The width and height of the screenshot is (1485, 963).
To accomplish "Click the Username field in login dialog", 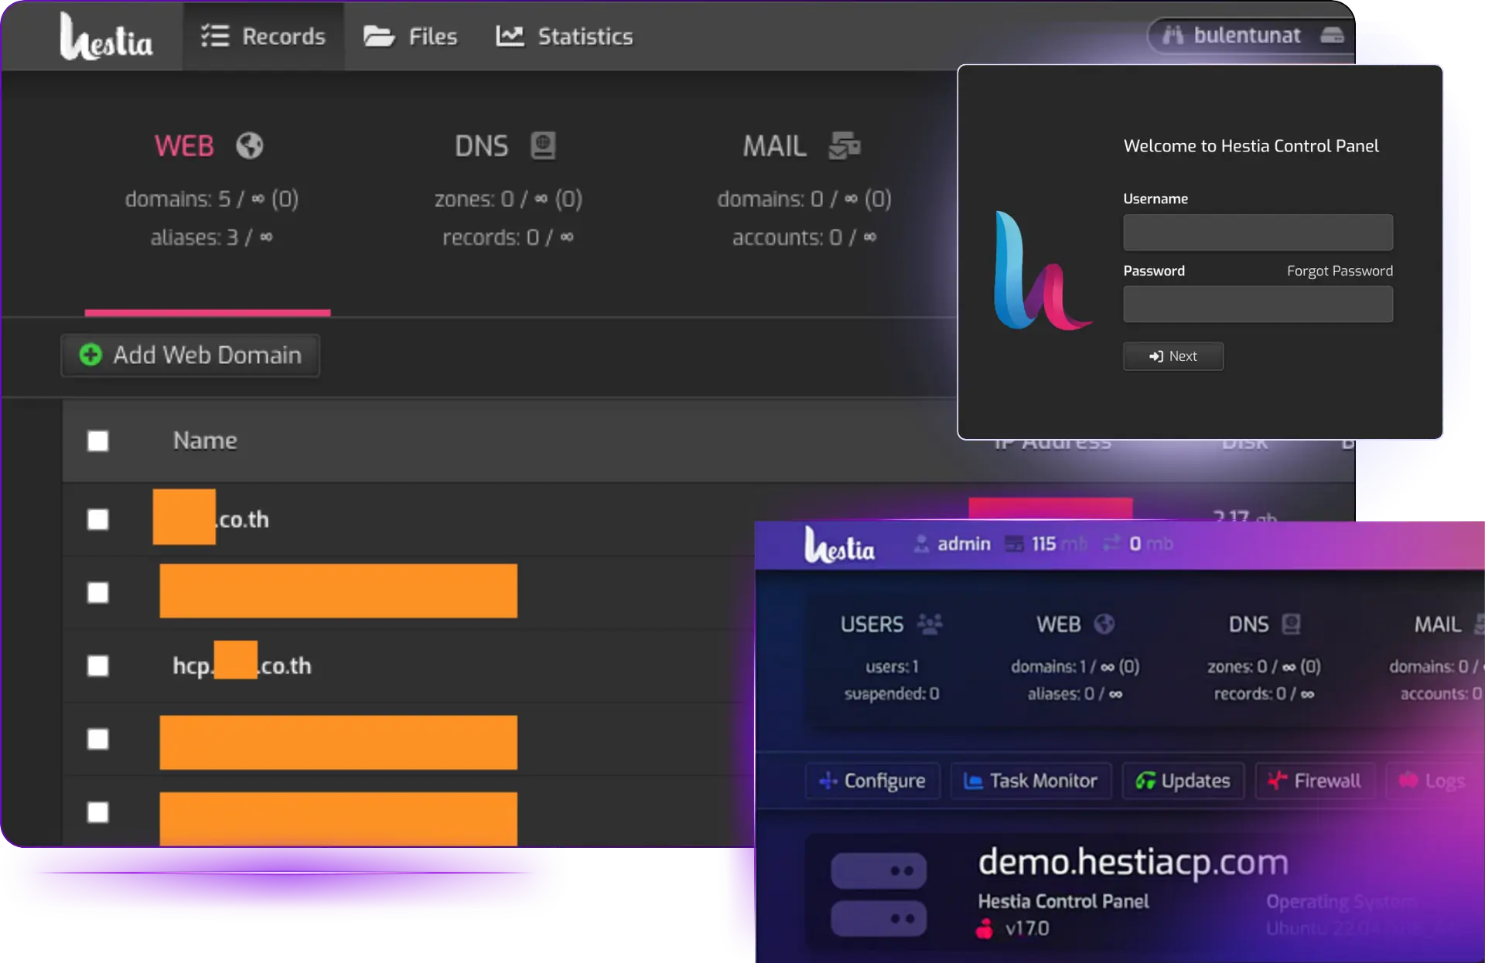I will point(1258,233).
